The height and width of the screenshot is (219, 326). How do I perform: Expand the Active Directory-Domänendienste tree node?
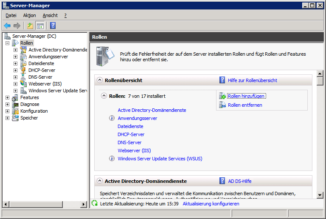click(x=15, y=50)
